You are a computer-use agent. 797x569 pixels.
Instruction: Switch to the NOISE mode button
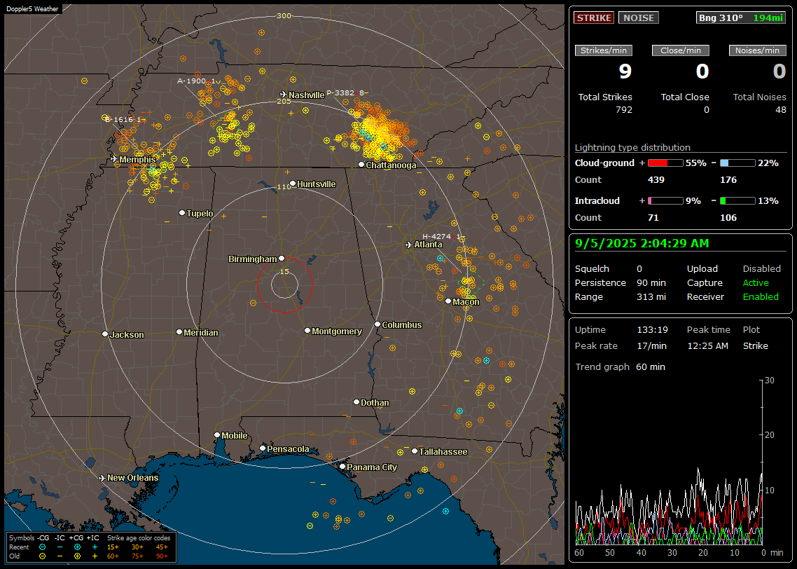[x=639, y=18]
